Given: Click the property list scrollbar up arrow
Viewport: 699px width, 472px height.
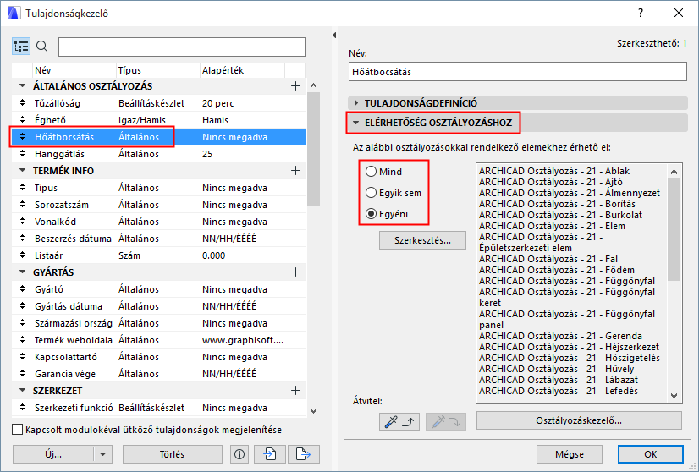Looking at the screenshot, I should pos(313,85).
